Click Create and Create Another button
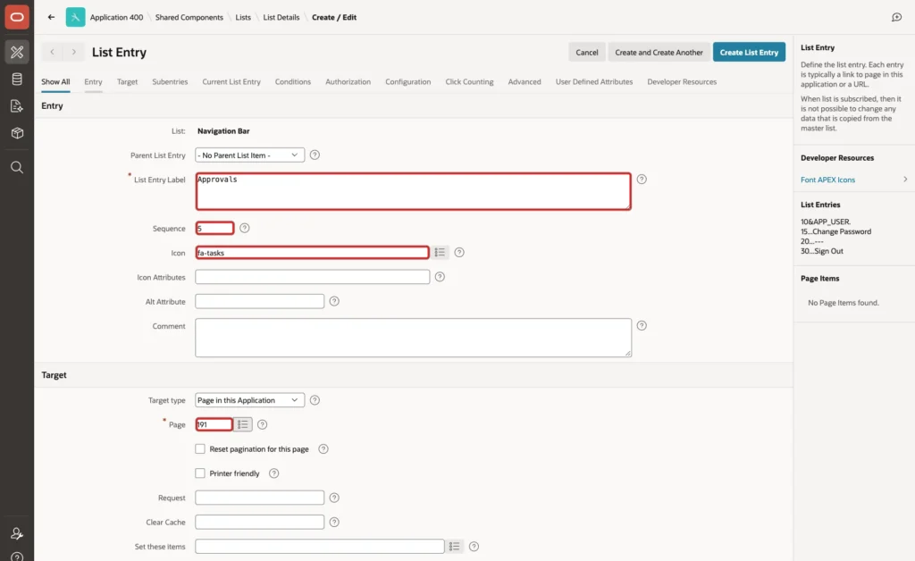Viewport: 915px width, 561px height. point(659,52)
